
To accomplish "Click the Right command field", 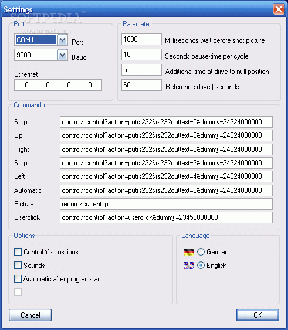I will coord(166,149).
